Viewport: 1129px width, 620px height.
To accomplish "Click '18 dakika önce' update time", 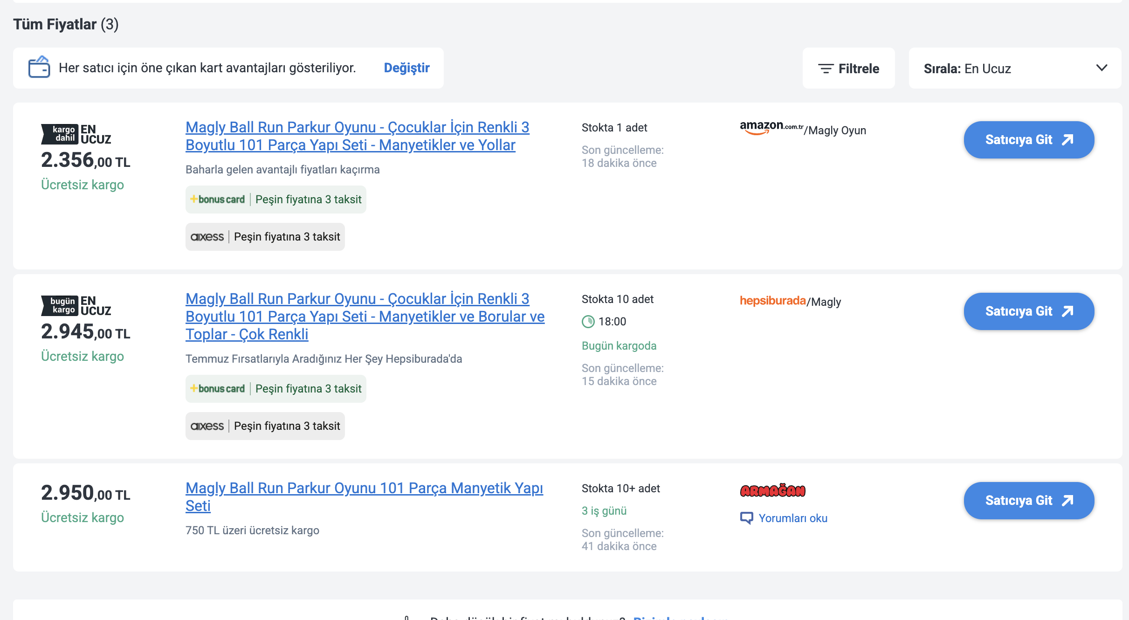I will [619, 163].
